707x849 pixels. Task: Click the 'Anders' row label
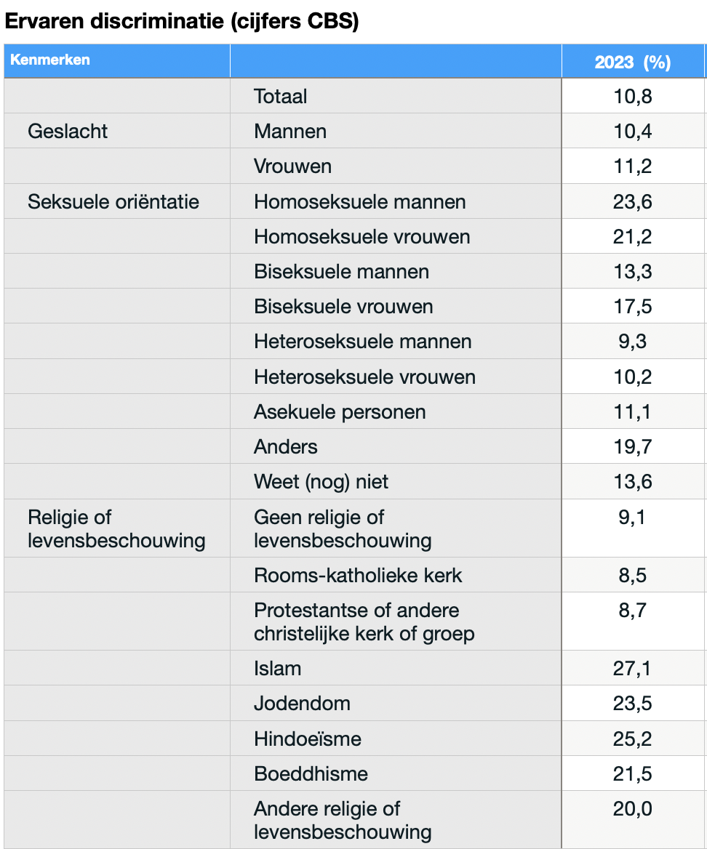tap(286, 446)
